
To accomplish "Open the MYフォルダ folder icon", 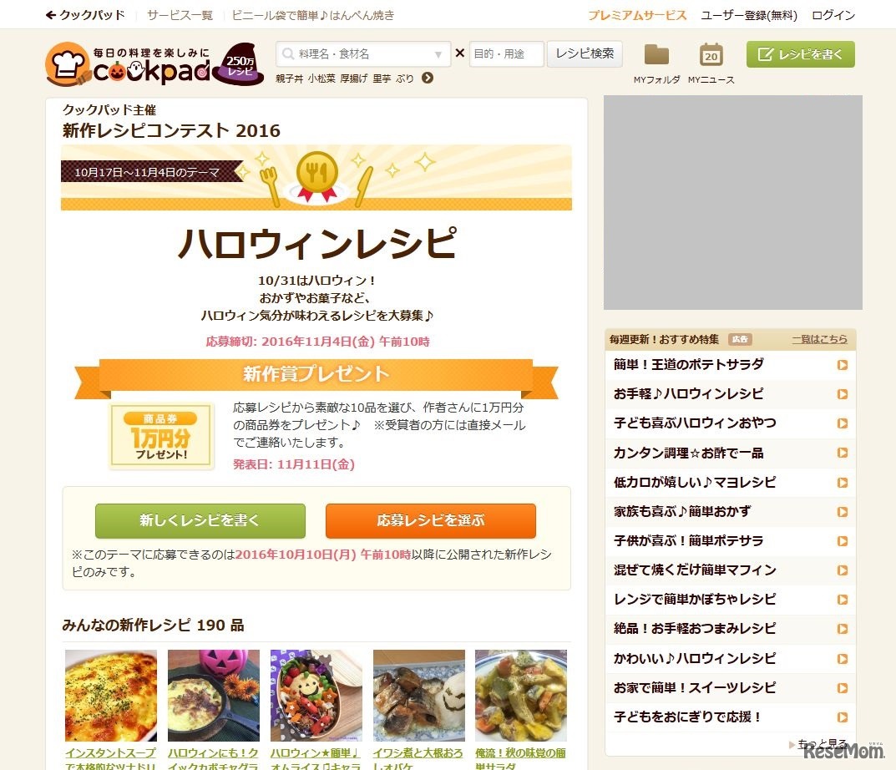I will 656,55.
